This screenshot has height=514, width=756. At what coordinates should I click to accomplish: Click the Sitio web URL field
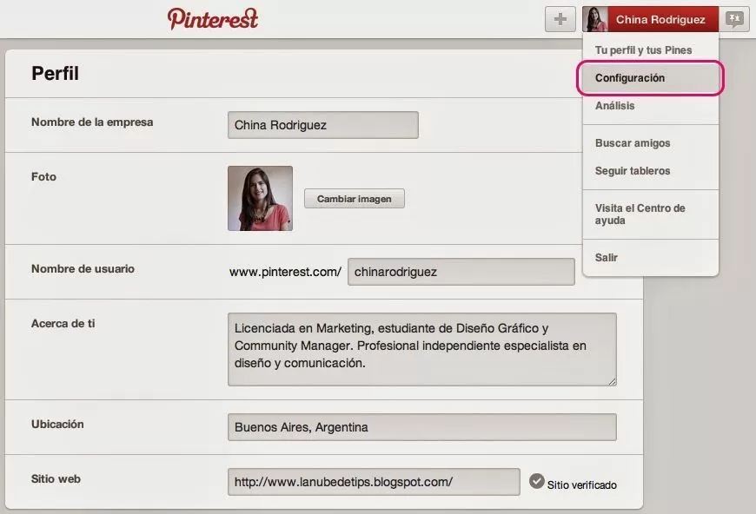[x=375, y=482]
